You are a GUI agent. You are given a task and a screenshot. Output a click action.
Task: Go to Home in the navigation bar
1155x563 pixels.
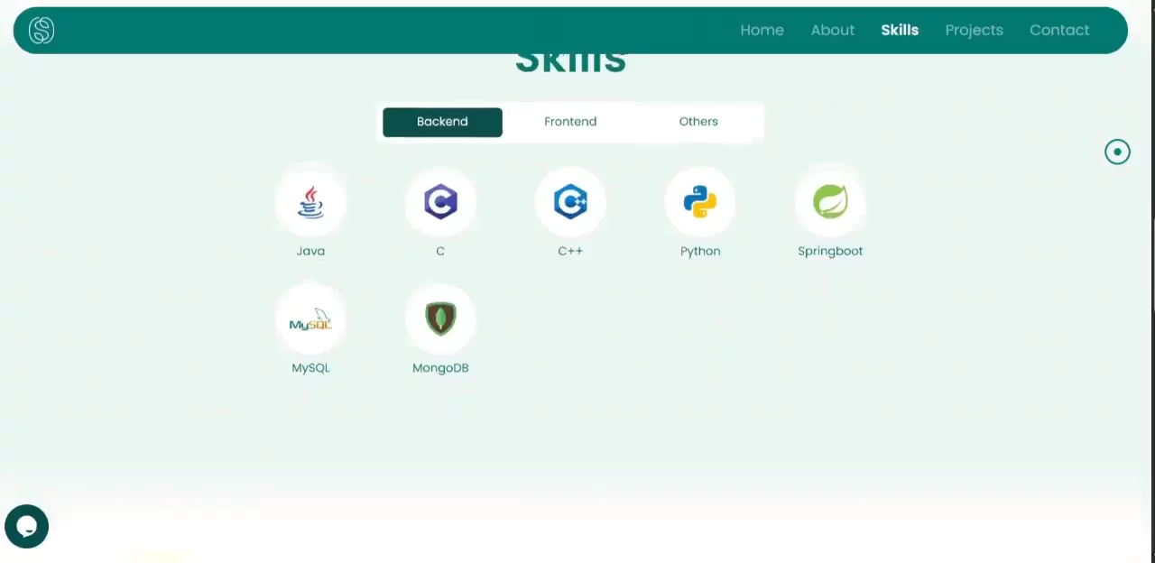click(x=762, y=31)
